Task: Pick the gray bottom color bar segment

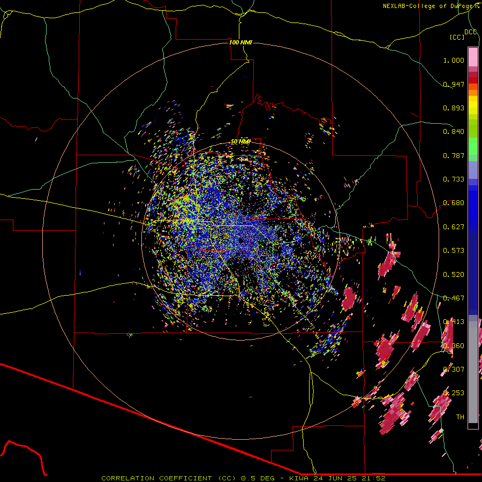Action: [x=473, y=372]
